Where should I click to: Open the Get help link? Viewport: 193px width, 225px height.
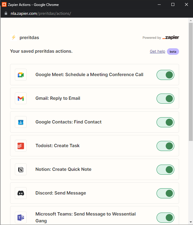(x=157, y=52)
